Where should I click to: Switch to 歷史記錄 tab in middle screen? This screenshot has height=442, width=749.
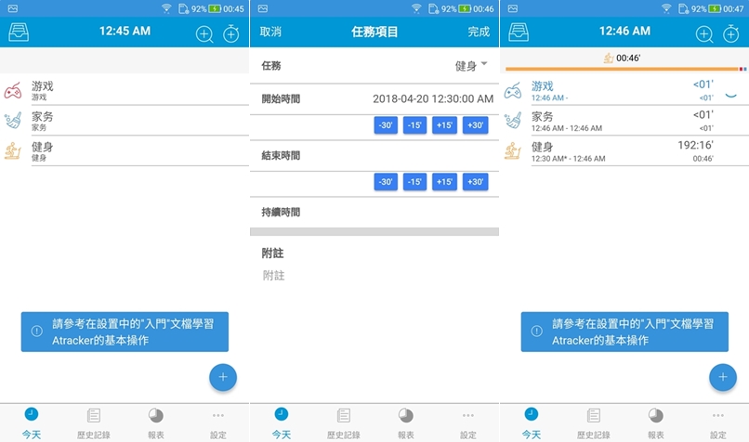[x=344, y=422]
